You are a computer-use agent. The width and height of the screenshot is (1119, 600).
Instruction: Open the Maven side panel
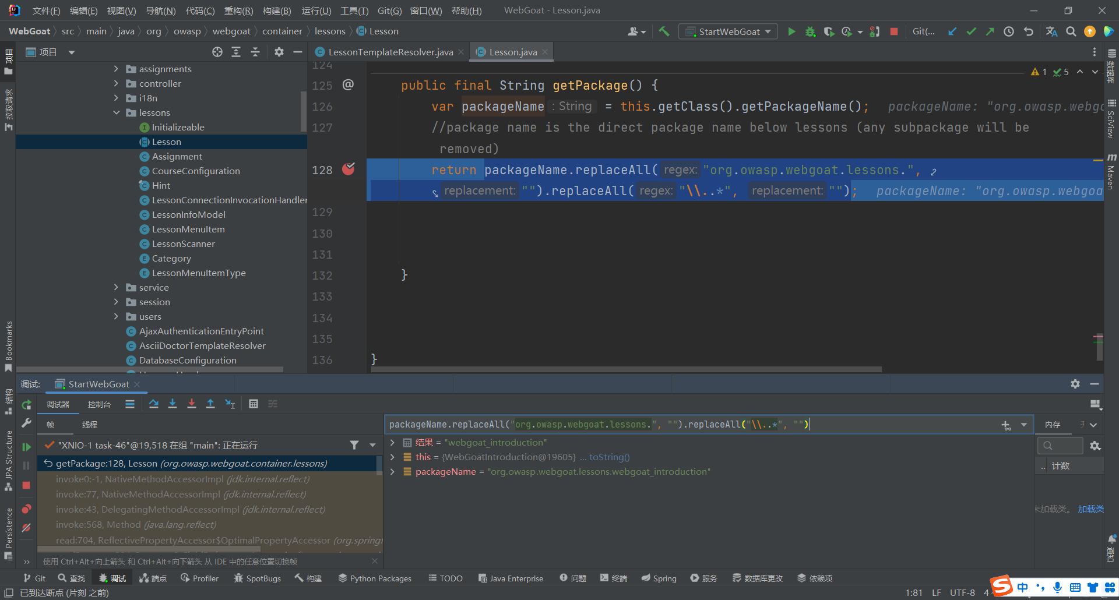tap(1111, 172)
